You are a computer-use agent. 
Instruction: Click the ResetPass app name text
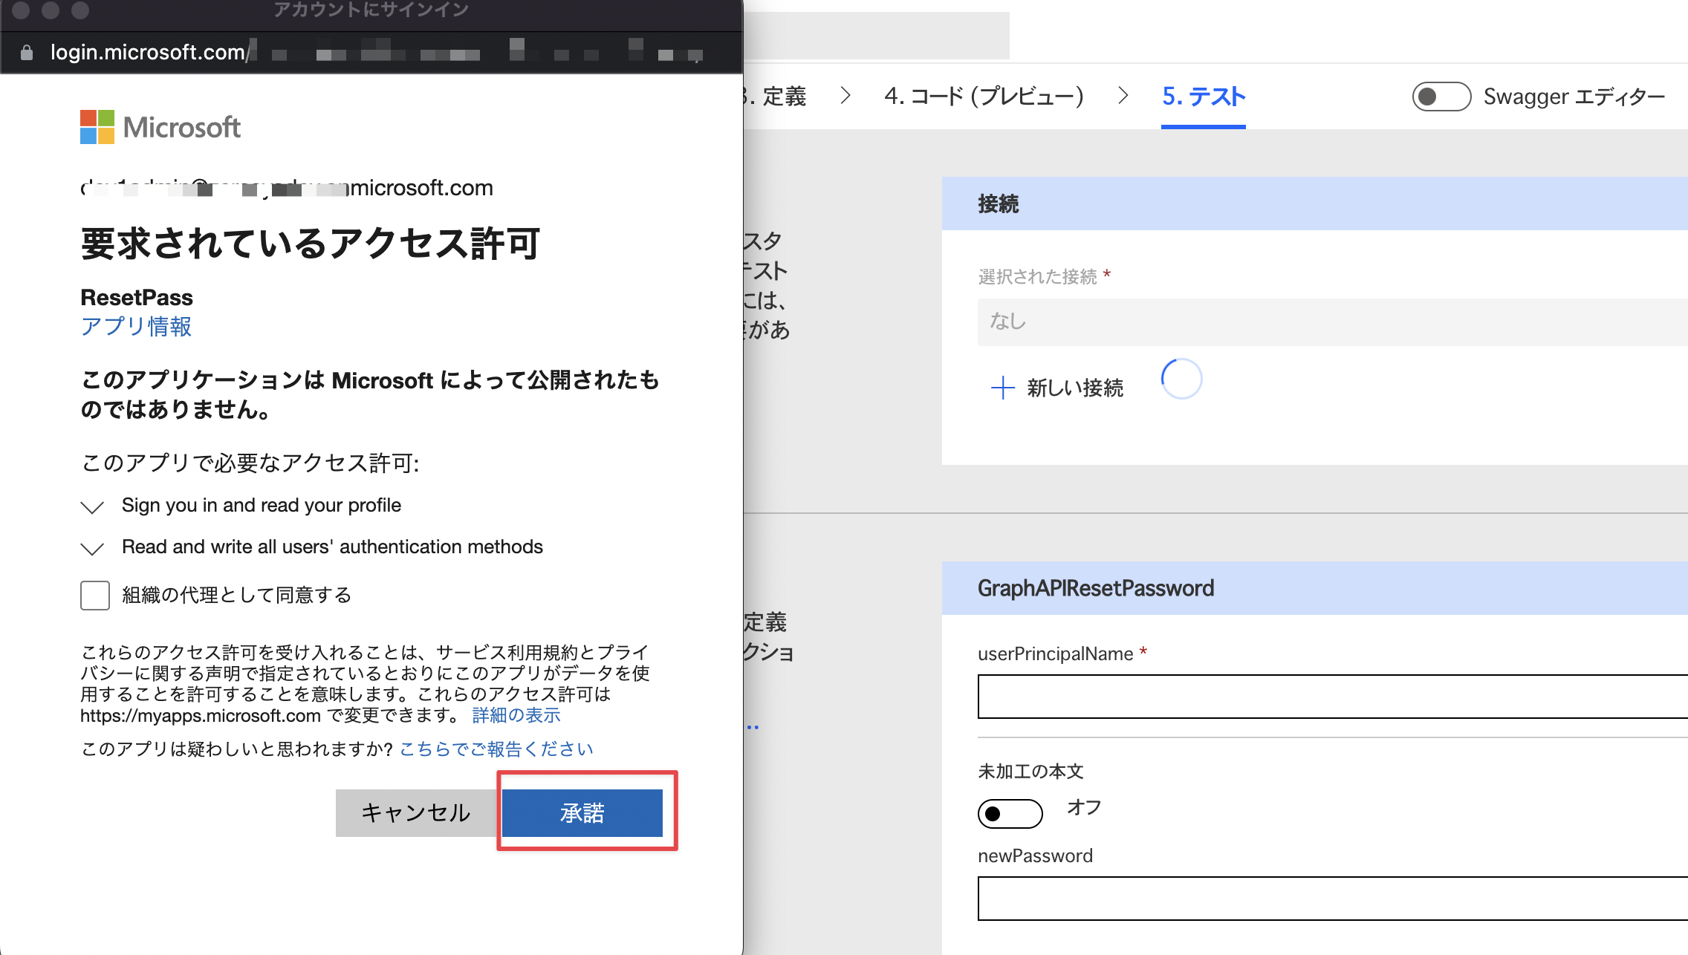pos(137,297)
